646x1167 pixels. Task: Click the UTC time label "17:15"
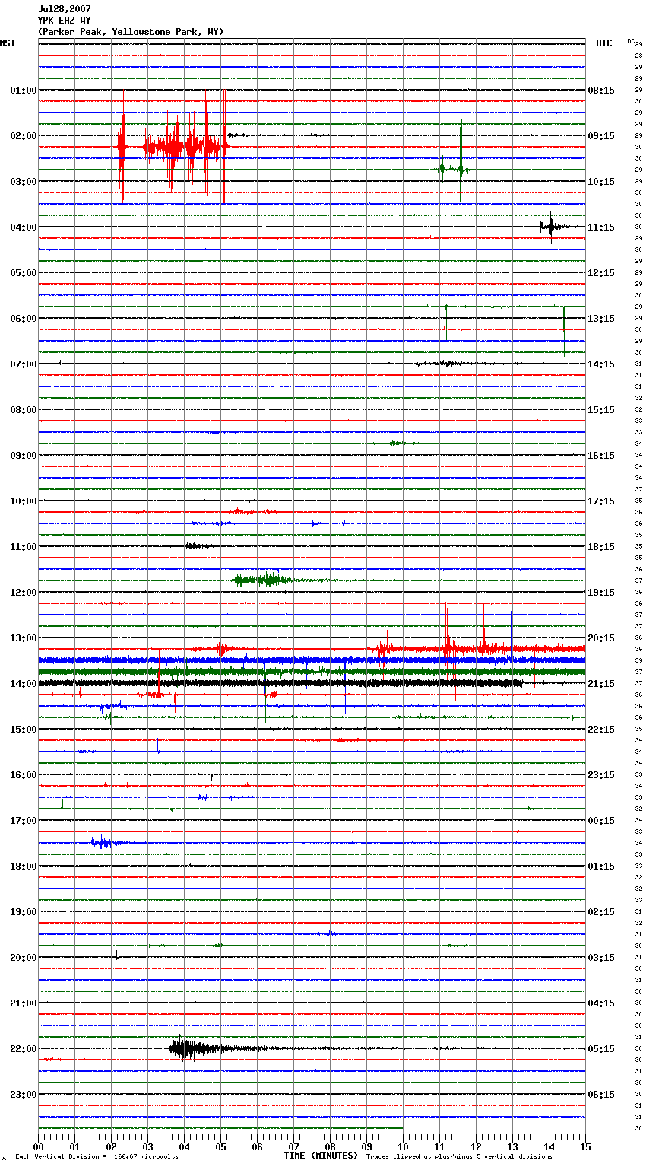601,501
